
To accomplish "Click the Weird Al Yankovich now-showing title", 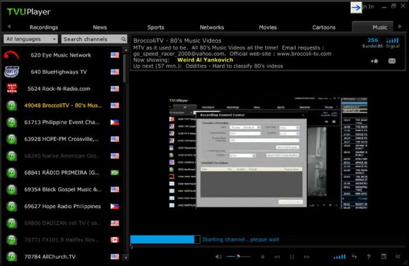I will (x=205, y=60).
